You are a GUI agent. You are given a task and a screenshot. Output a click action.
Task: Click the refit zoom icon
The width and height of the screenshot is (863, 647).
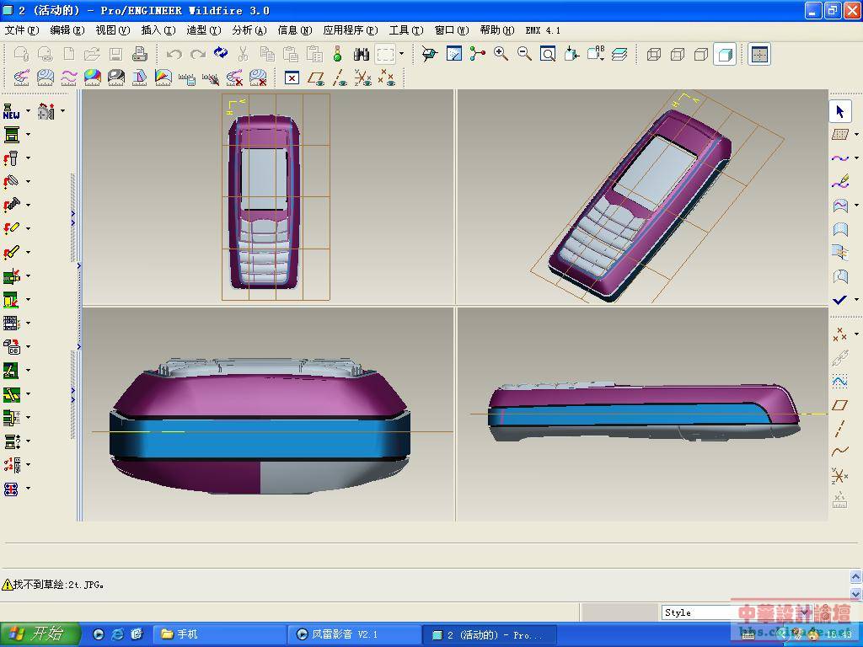pos(548,54)
